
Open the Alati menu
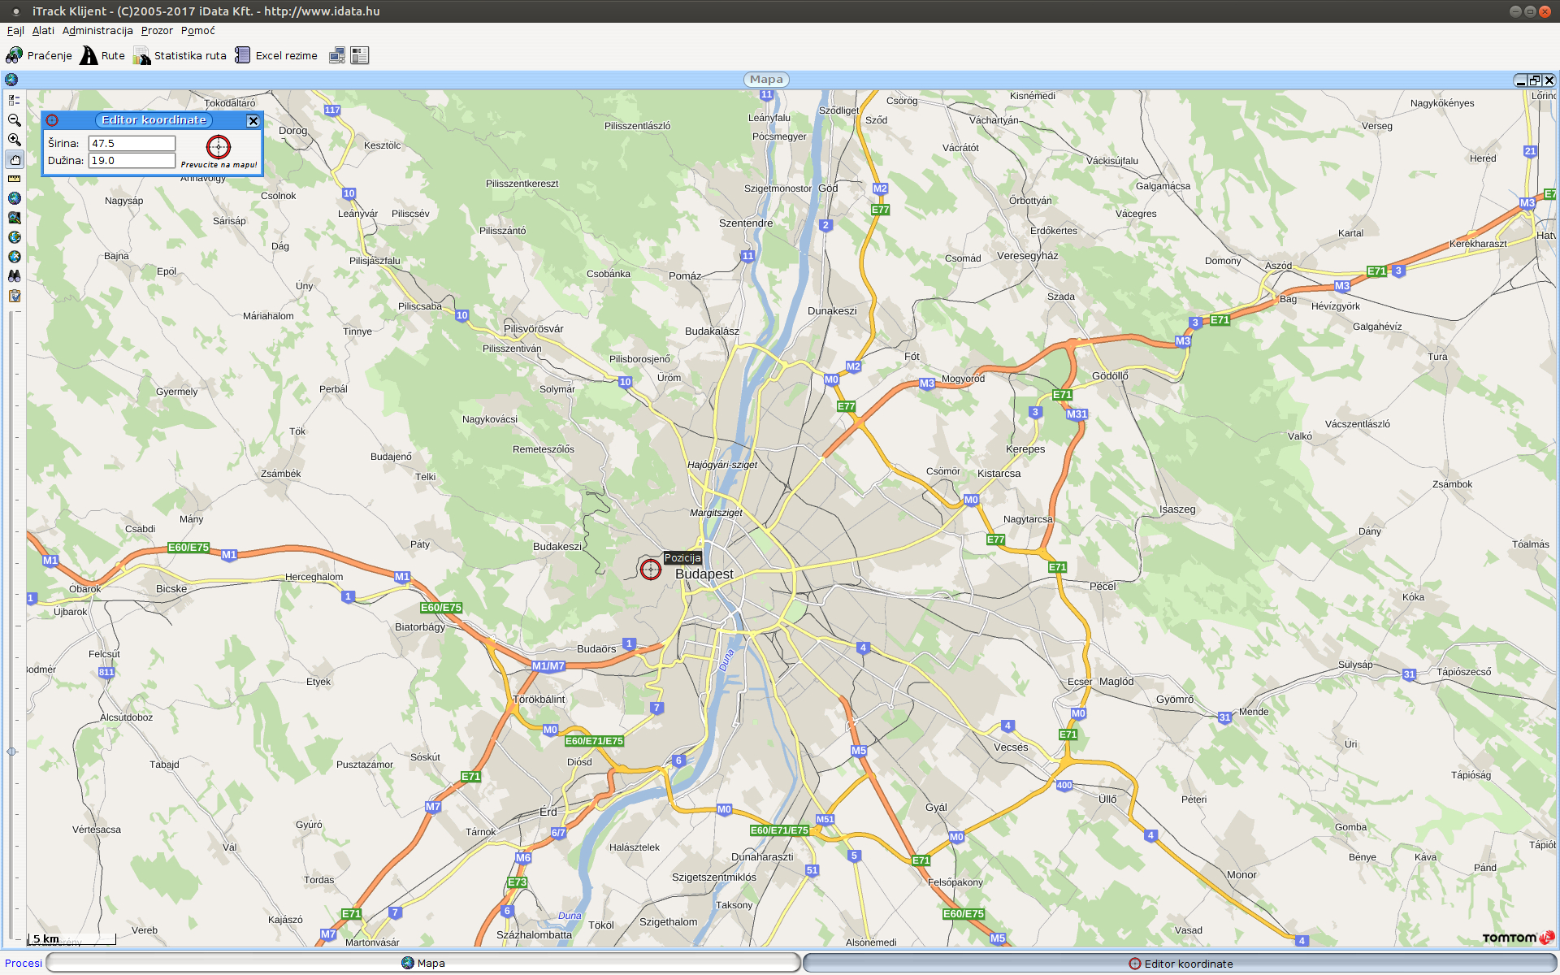point(43,31)
